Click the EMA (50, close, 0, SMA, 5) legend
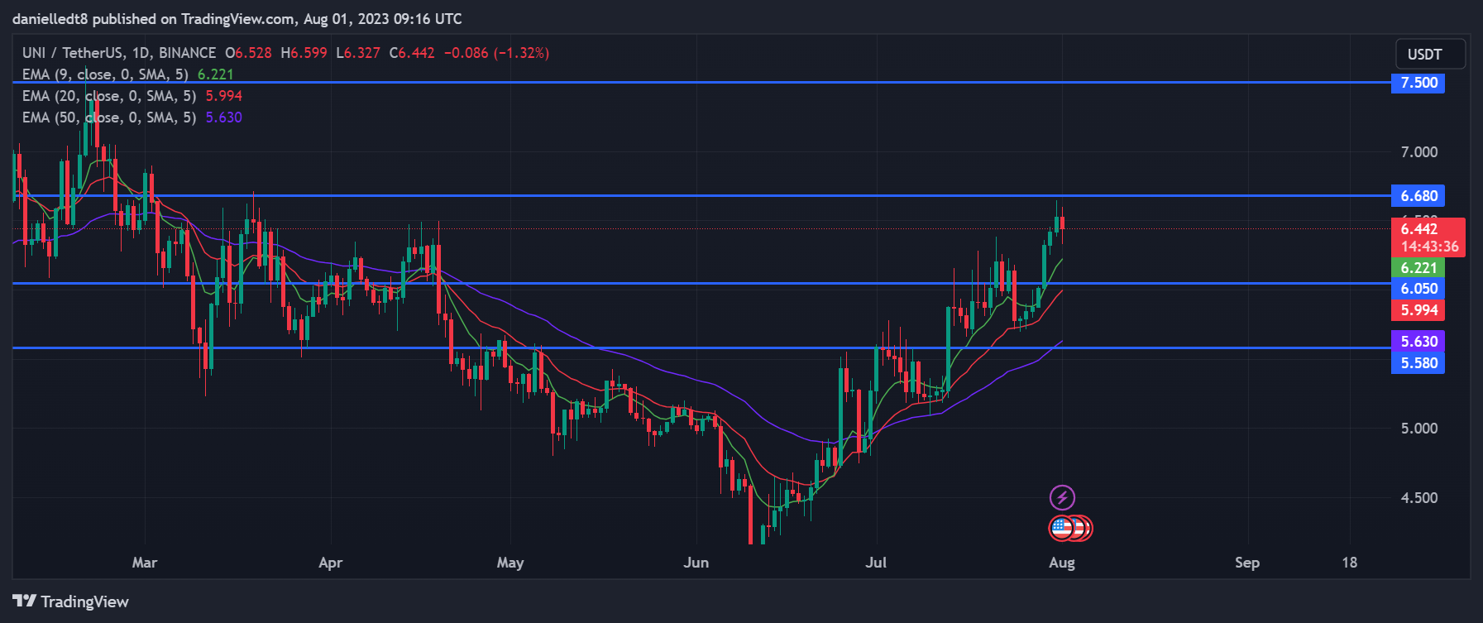1483x623 pixels. tap(109, 117)
